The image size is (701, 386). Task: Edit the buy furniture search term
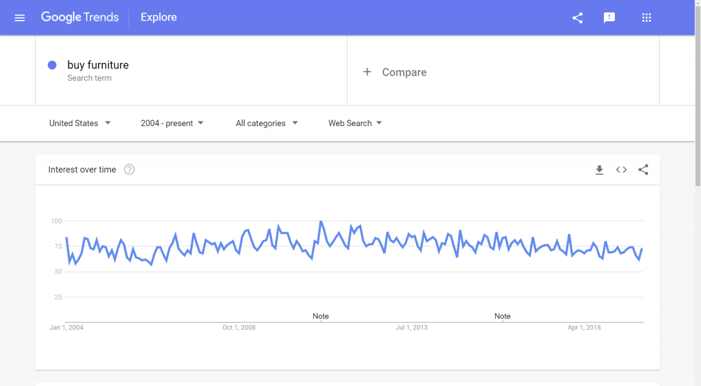click(98, 65)
